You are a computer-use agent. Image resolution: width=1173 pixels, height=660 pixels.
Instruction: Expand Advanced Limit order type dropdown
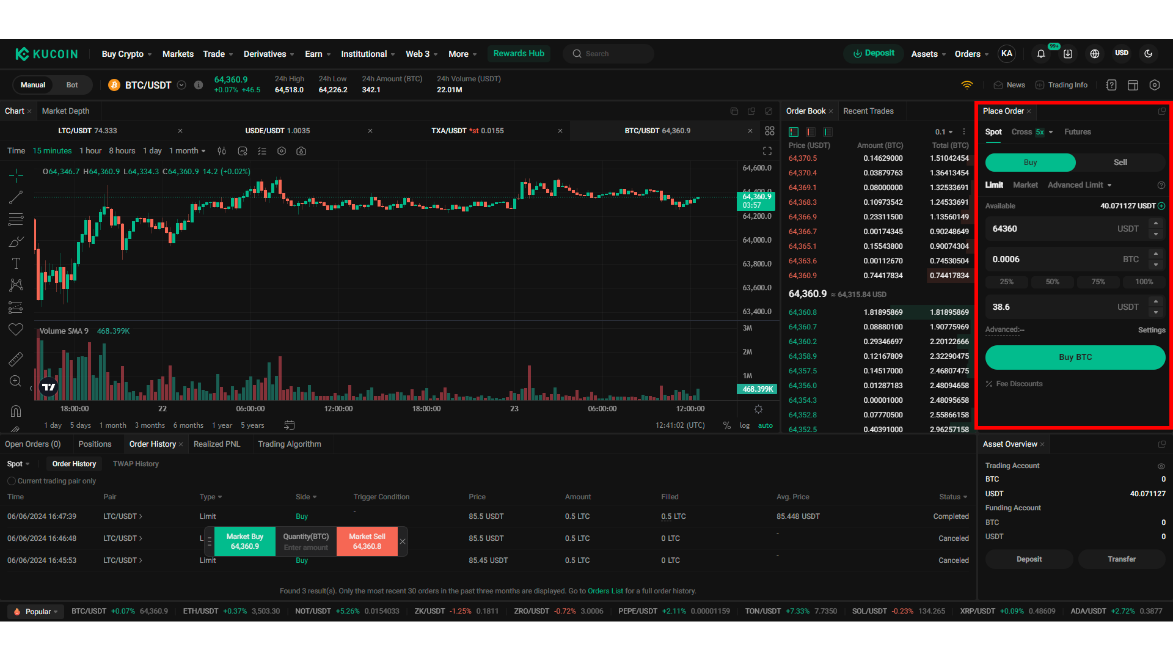1080,185
